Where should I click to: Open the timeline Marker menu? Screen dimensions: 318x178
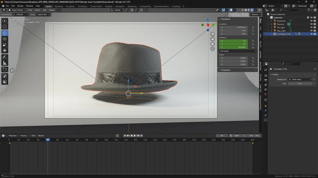click(41, 135)
